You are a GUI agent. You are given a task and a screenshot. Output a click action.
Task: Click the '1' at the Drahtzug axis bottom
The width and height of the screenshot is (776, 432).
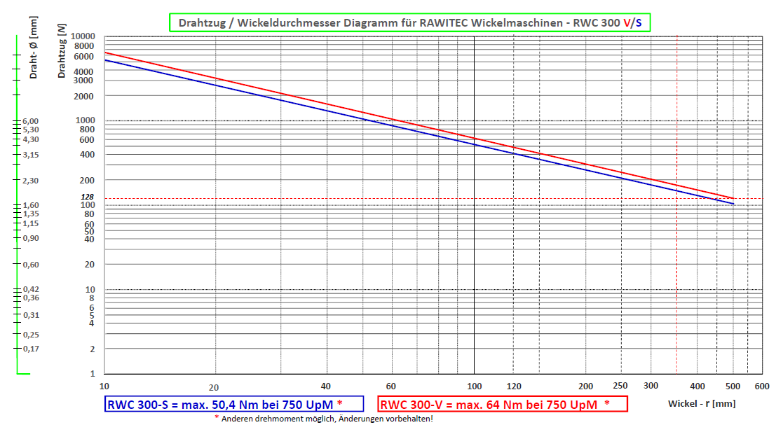pyautogui.click(x=92, y=374)
